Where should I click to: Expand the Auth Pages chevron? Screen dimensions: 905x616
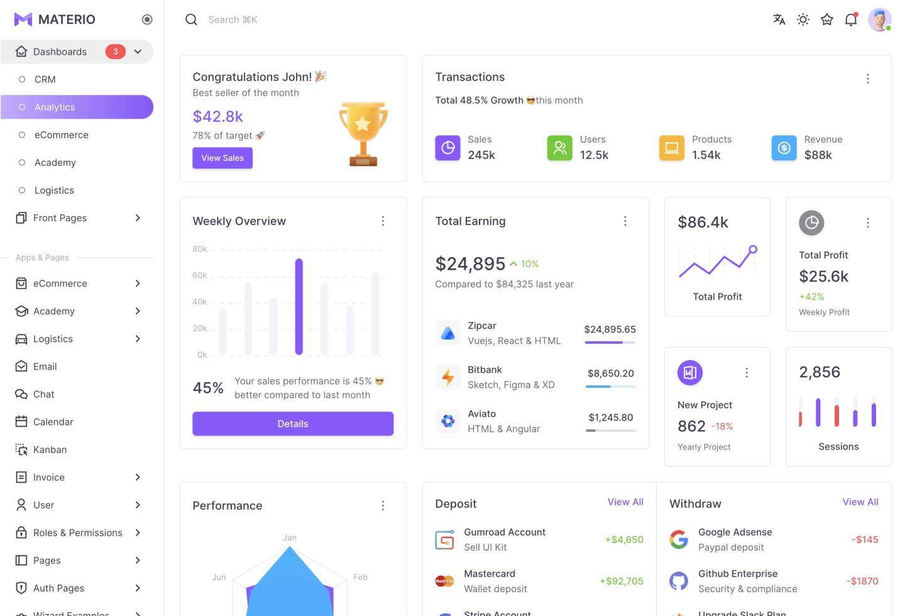pyautogui.click(x=138, y=588)
